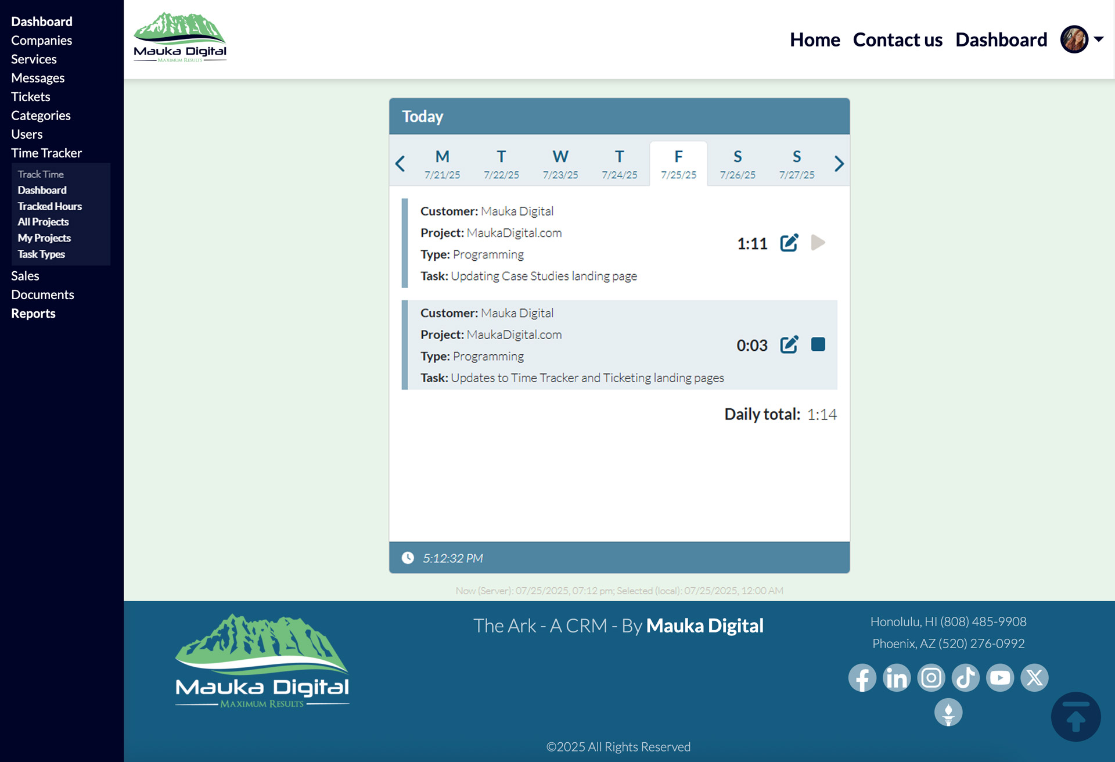The height and width of the screenshot is (762, 1115).
Task: Call the Phoenix (520) 276-0992 number
Action: pos(981,644)
